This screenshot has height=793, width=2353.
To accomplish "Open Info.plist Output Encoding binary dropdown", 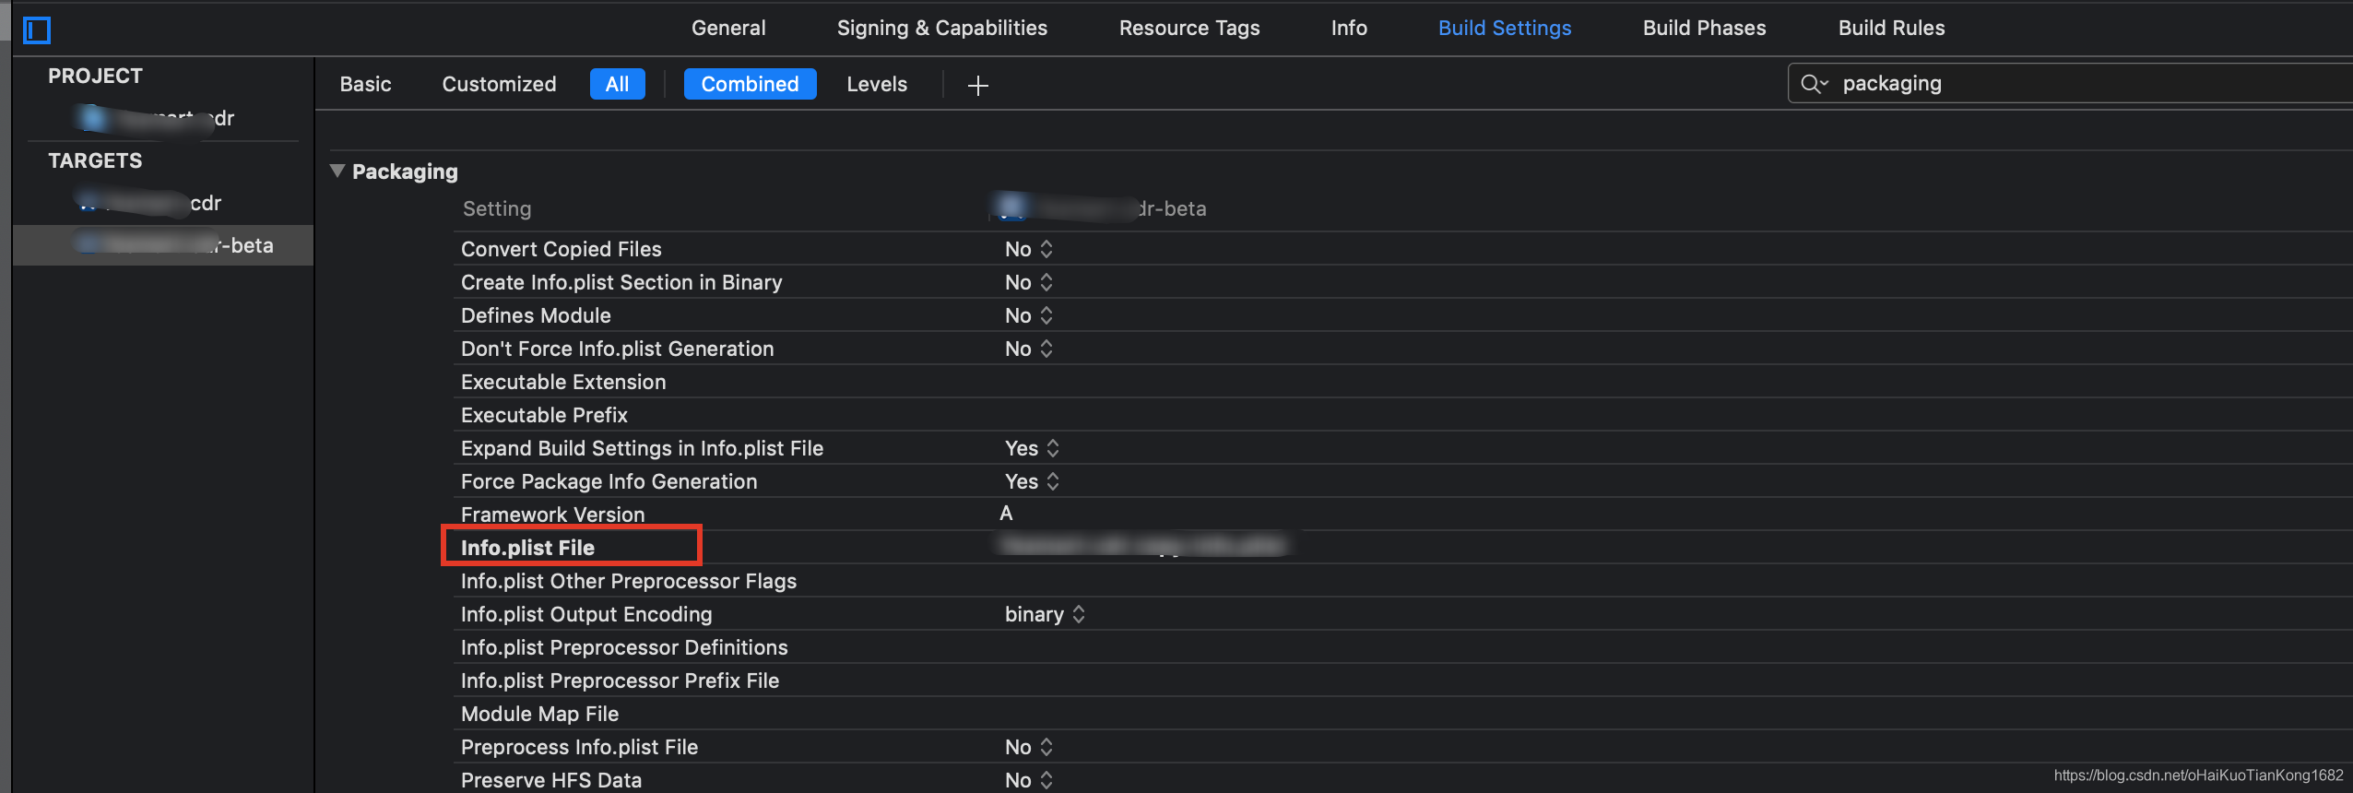I will pyautogui.click(x=1045, y=614).
